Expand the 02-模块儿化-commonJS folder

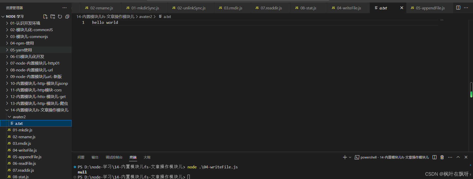[x=36, y=30]
